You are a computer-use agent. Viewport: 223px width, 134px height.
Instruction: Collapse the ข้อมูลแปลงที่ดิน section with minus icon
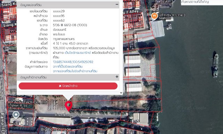coord(117,5)
